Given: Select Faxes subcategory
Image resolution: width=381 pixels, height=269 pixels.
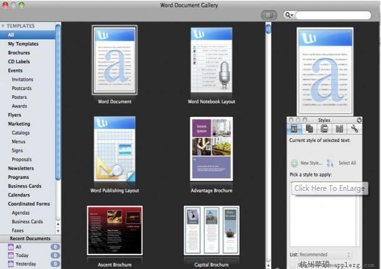Looking at the screenshot, I should click(x=17, y=230).
